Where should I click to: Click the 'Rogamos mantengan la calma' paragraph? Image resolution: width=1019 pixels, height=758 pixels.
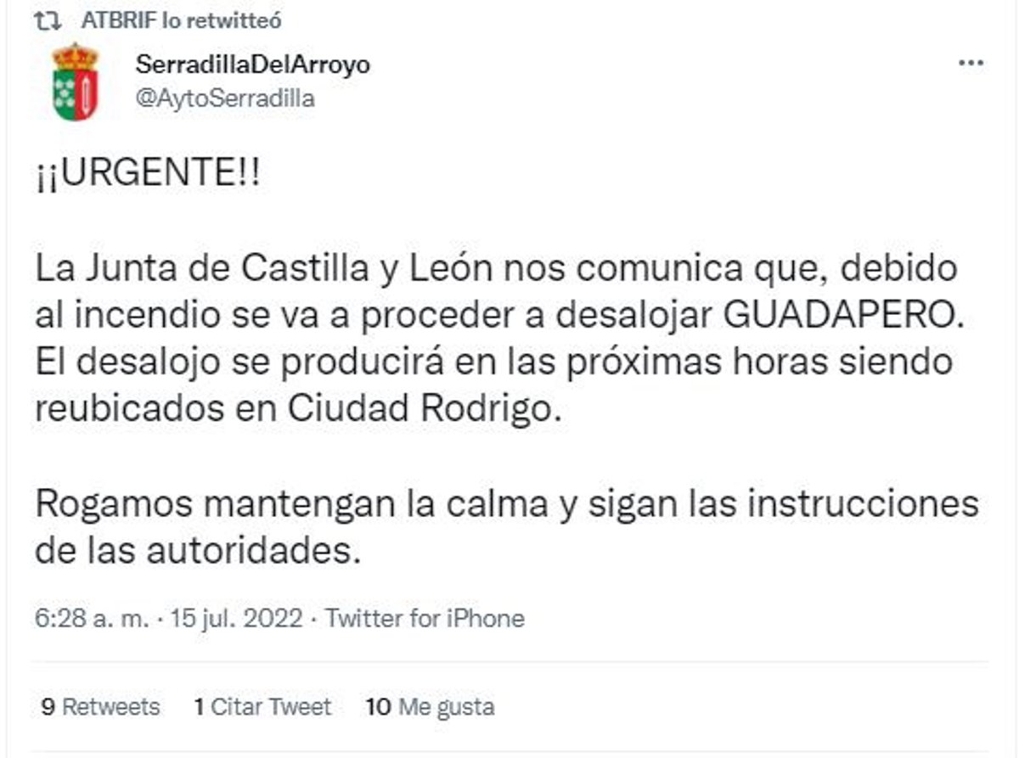pos(507,504)
